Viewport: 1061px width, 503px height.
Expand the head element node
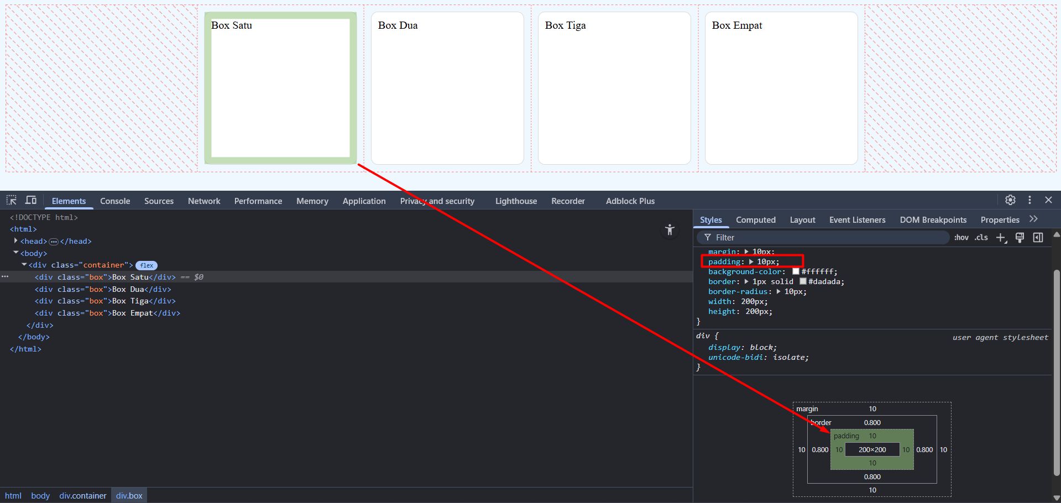tap(15, 241)
